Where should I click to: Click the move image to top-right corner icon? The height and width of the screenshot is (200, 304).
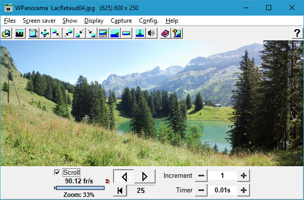click(x=68, y=33)
